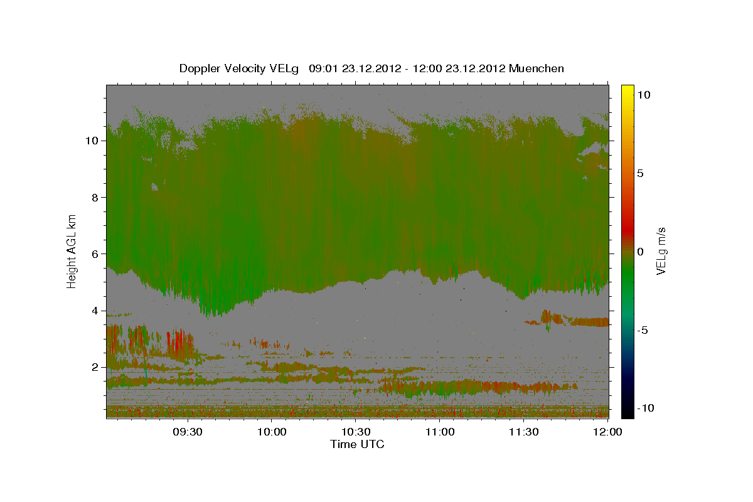Click the colorbar label '-10'
This screenshot has height=502, width=753.
click(x=646, y=408)
